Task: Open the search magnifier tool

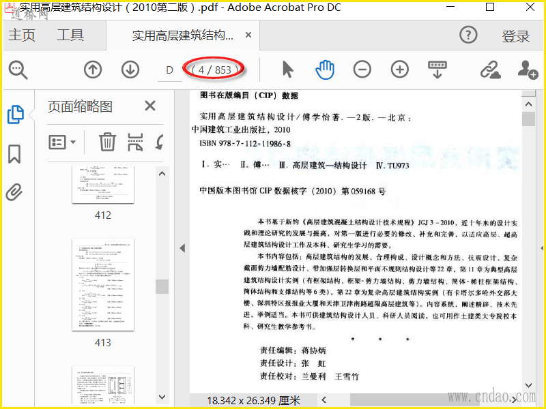Action: click(18, 70)
